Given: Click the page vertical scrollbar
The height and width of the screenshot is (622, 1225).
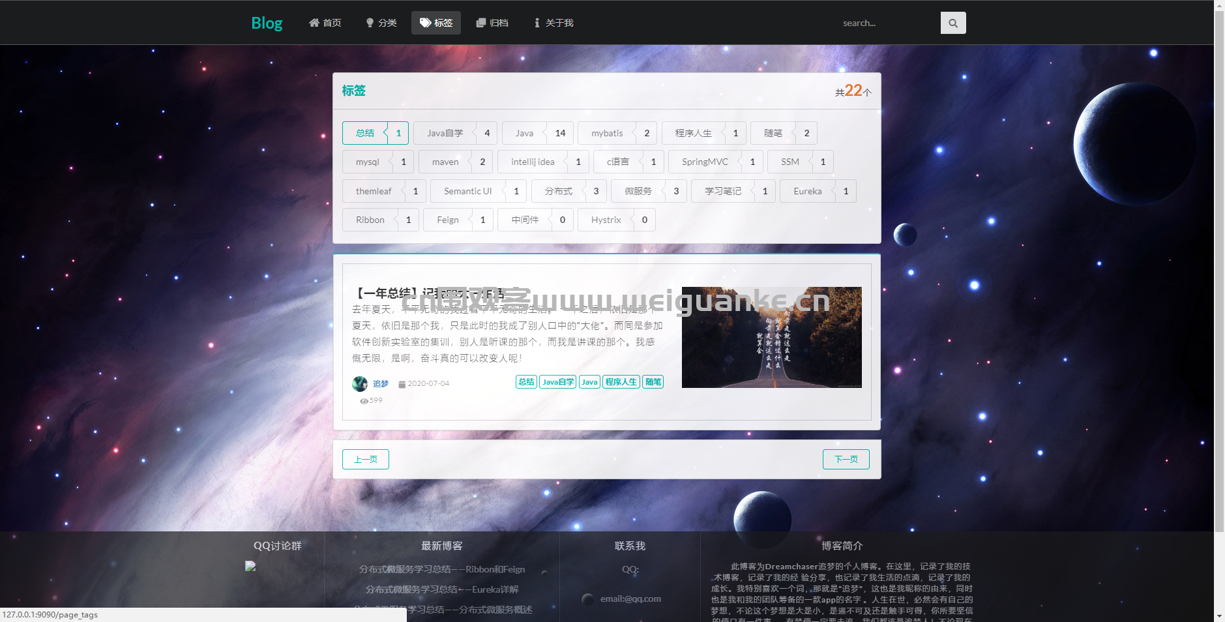Looking at the screenshot, I should 1219,261.
